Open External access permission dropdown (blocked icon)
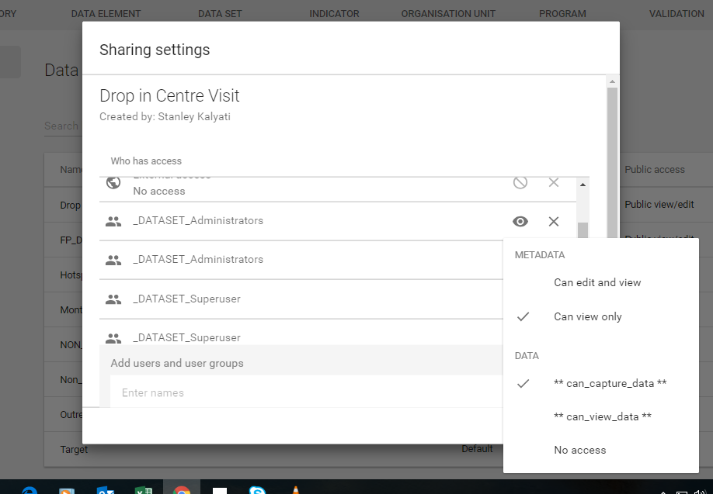 coord(520,183)
